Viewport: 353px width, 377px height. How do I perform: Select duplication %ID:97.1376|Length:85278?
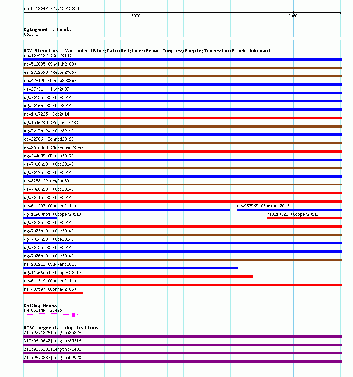(52, 333)
